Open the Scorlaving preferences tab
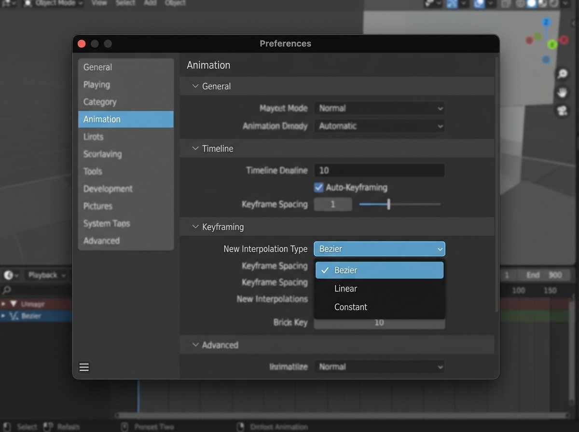This screenshot has height=432, width=579. (x=125, y=154)
